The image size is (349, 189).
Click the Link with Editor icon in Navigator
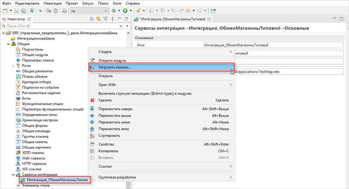(x=99, y=19)
